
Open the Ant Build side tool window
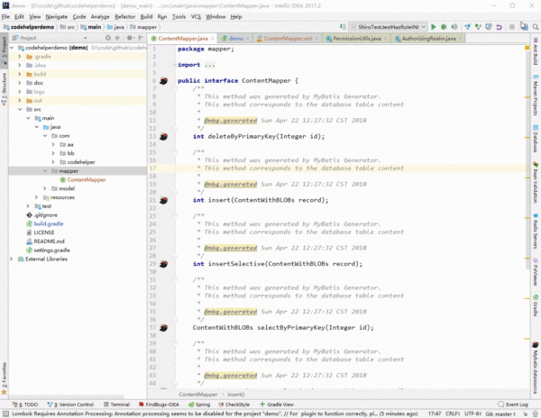[x=536, y=51]
